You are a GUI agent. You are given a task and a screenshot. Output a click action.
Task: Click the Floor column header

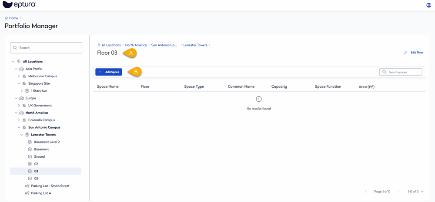(x=145, y=86)
